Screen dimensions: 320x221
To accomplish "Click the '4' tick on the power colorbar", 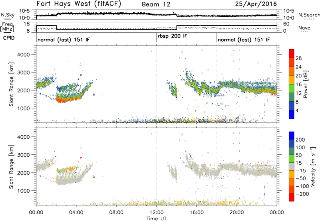I will pos(297,110).
